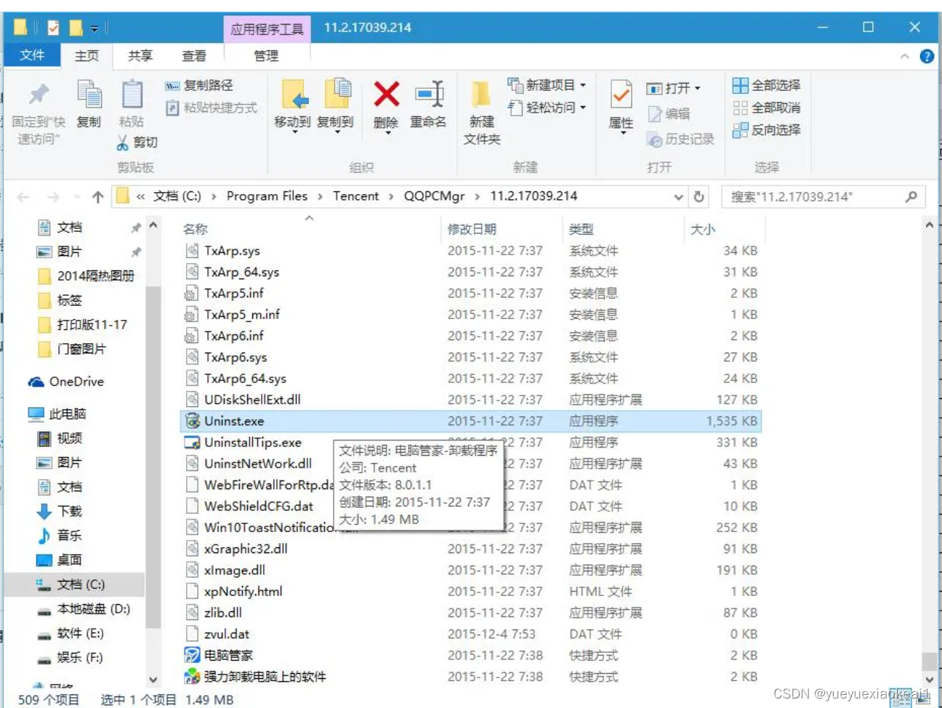This screenshot has width=942, height=708.
Task: Click 剪切 scissors button
Action: pos(137,142)
